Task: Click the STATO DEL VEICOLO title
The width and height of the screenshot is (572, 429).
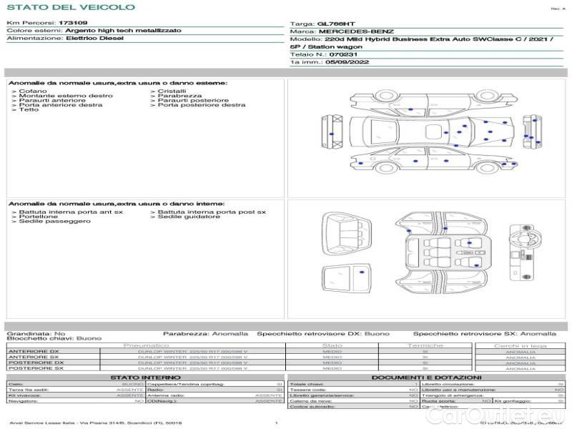Action: click(71, 7)
